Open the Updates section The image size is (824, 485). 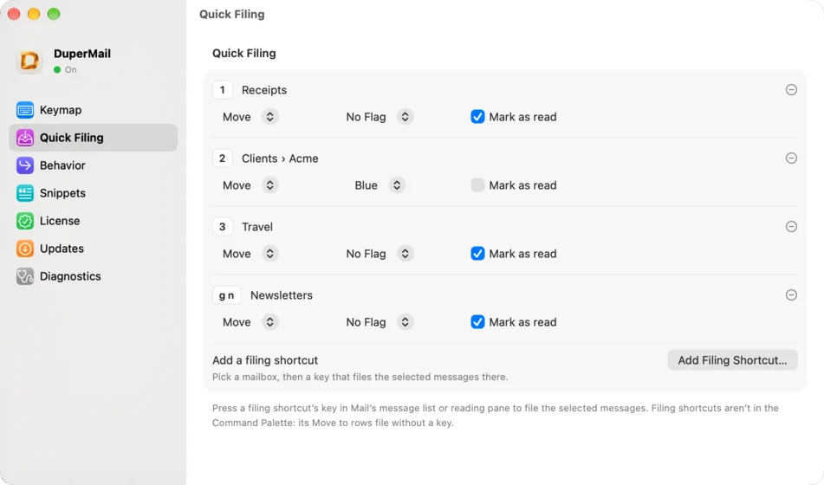[93, 249]
